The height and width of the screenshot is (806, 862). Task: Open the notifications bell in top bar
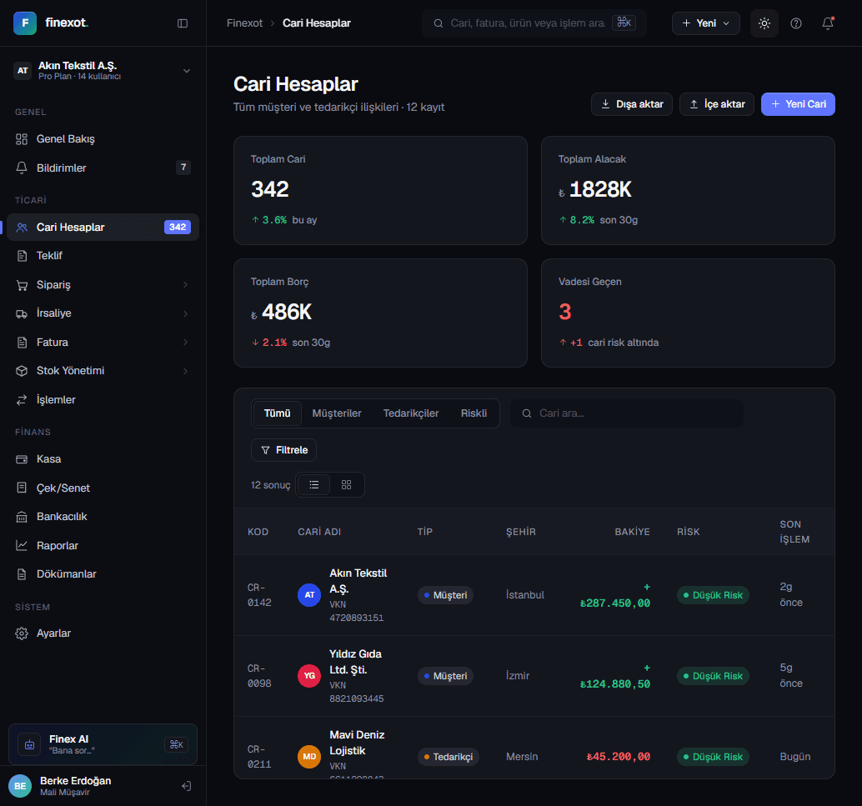pos(828,23)
